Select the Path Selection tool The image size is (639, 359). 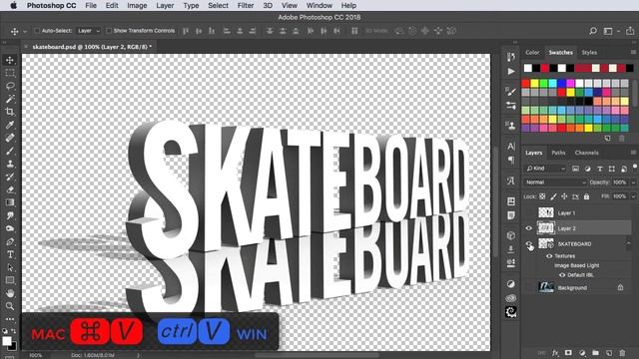[x=10, y=267]
